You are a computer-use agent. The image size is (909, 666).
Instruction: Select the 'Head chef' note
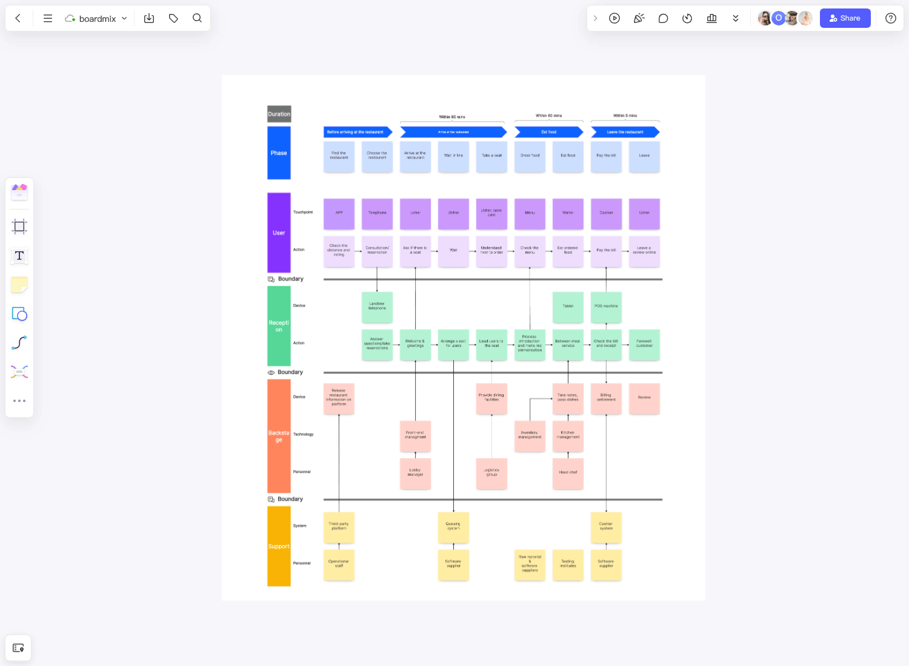click(568, 473)
